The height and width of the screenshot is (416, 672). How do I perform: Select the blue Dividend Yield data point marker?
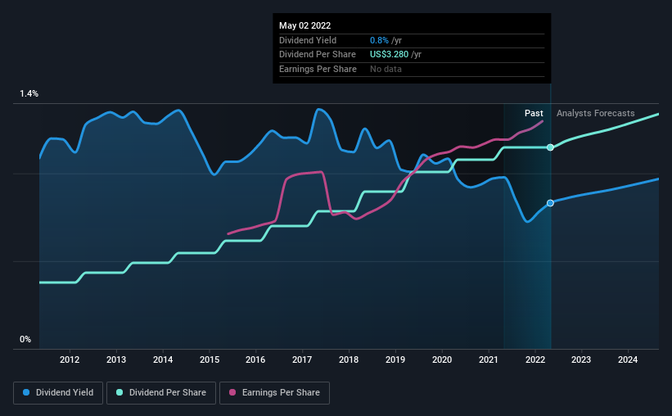tap(550, 203)
